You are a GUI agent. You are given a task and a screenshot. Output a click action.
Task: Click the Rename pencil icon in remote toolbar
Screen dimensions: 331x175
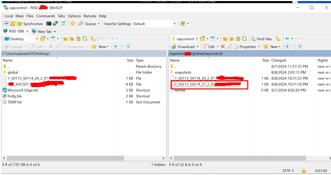click(229, 47)
